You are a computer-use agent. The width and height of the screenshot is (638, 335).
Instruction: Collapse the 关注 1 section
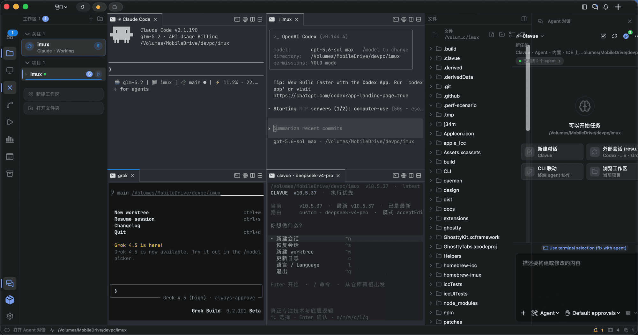pyautogui.click(x=27, y=34)
